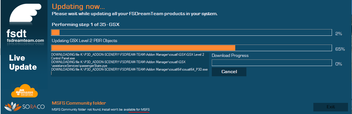Click the 2% progress value

pos(339,33)
